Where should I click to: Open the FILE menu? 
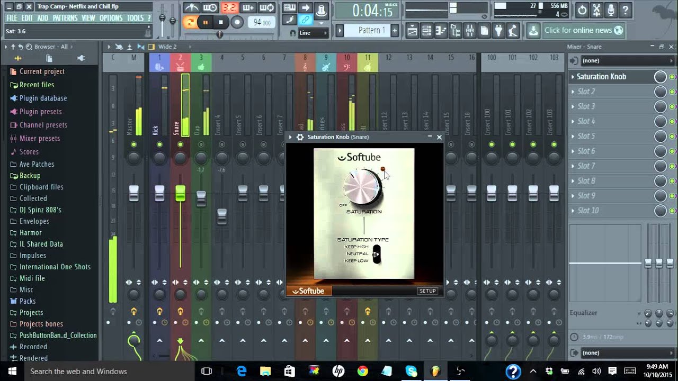click(12, 18)
